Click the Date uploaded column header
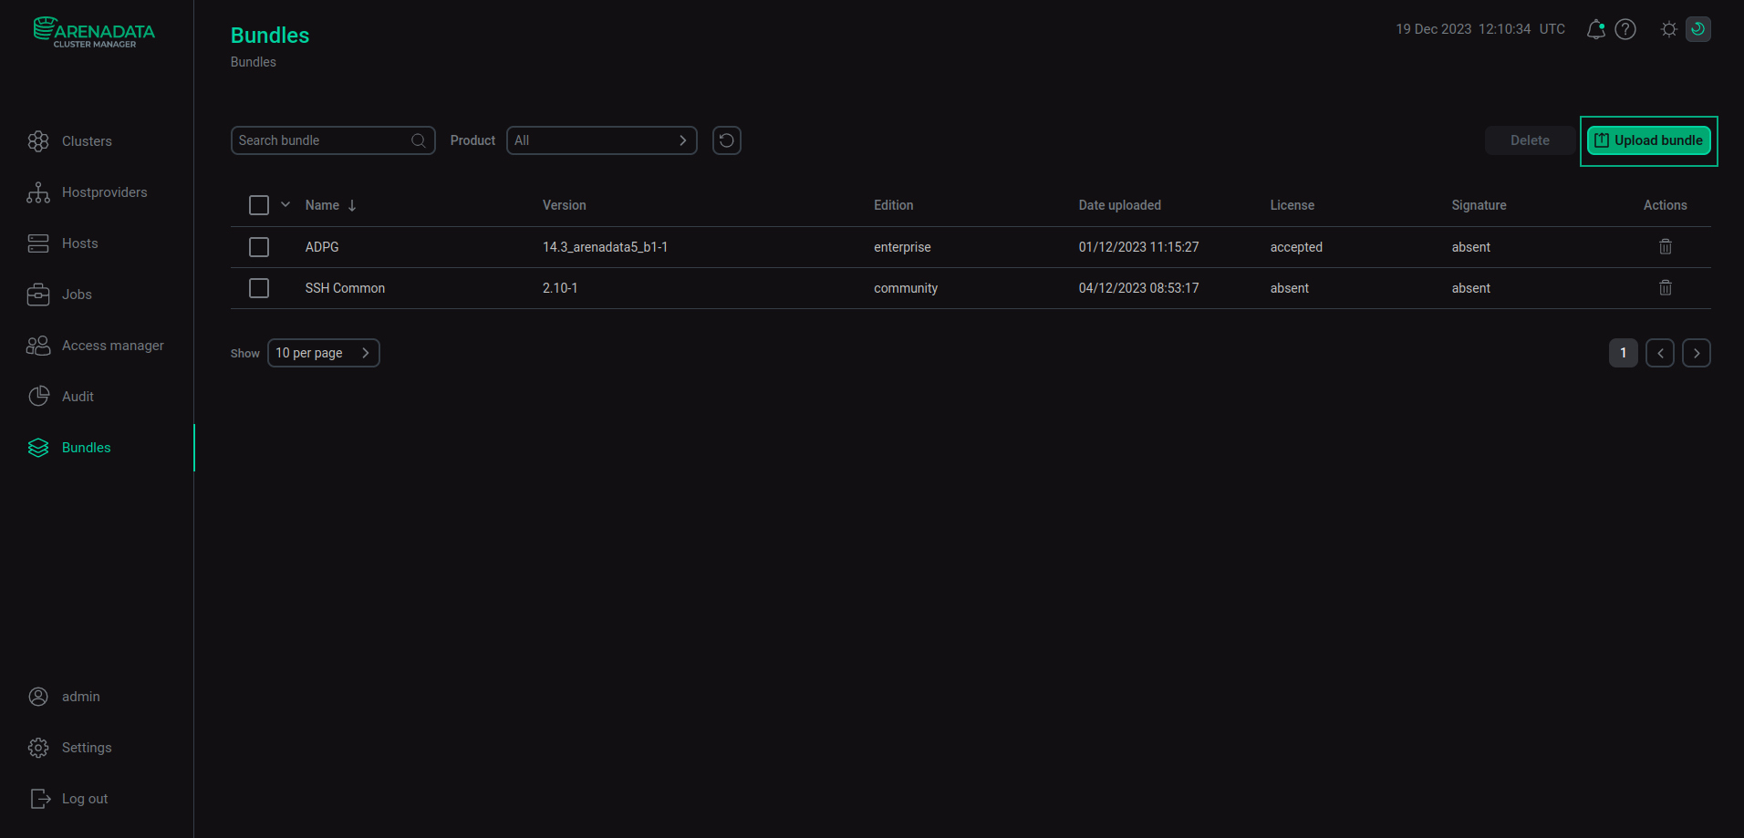This screenshot has width=1744, height=838. pos(1120,205)
